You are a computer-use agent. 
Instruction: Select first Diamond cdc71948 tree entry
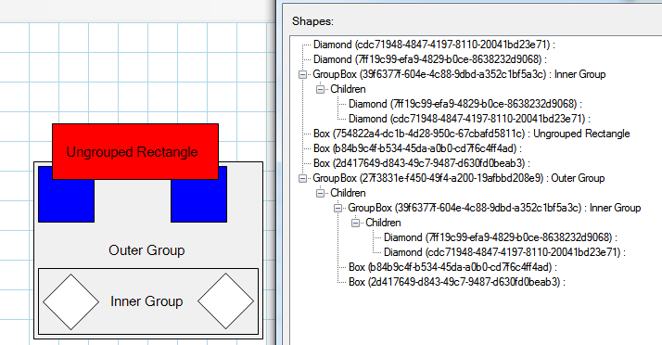(x=435, y=45)
